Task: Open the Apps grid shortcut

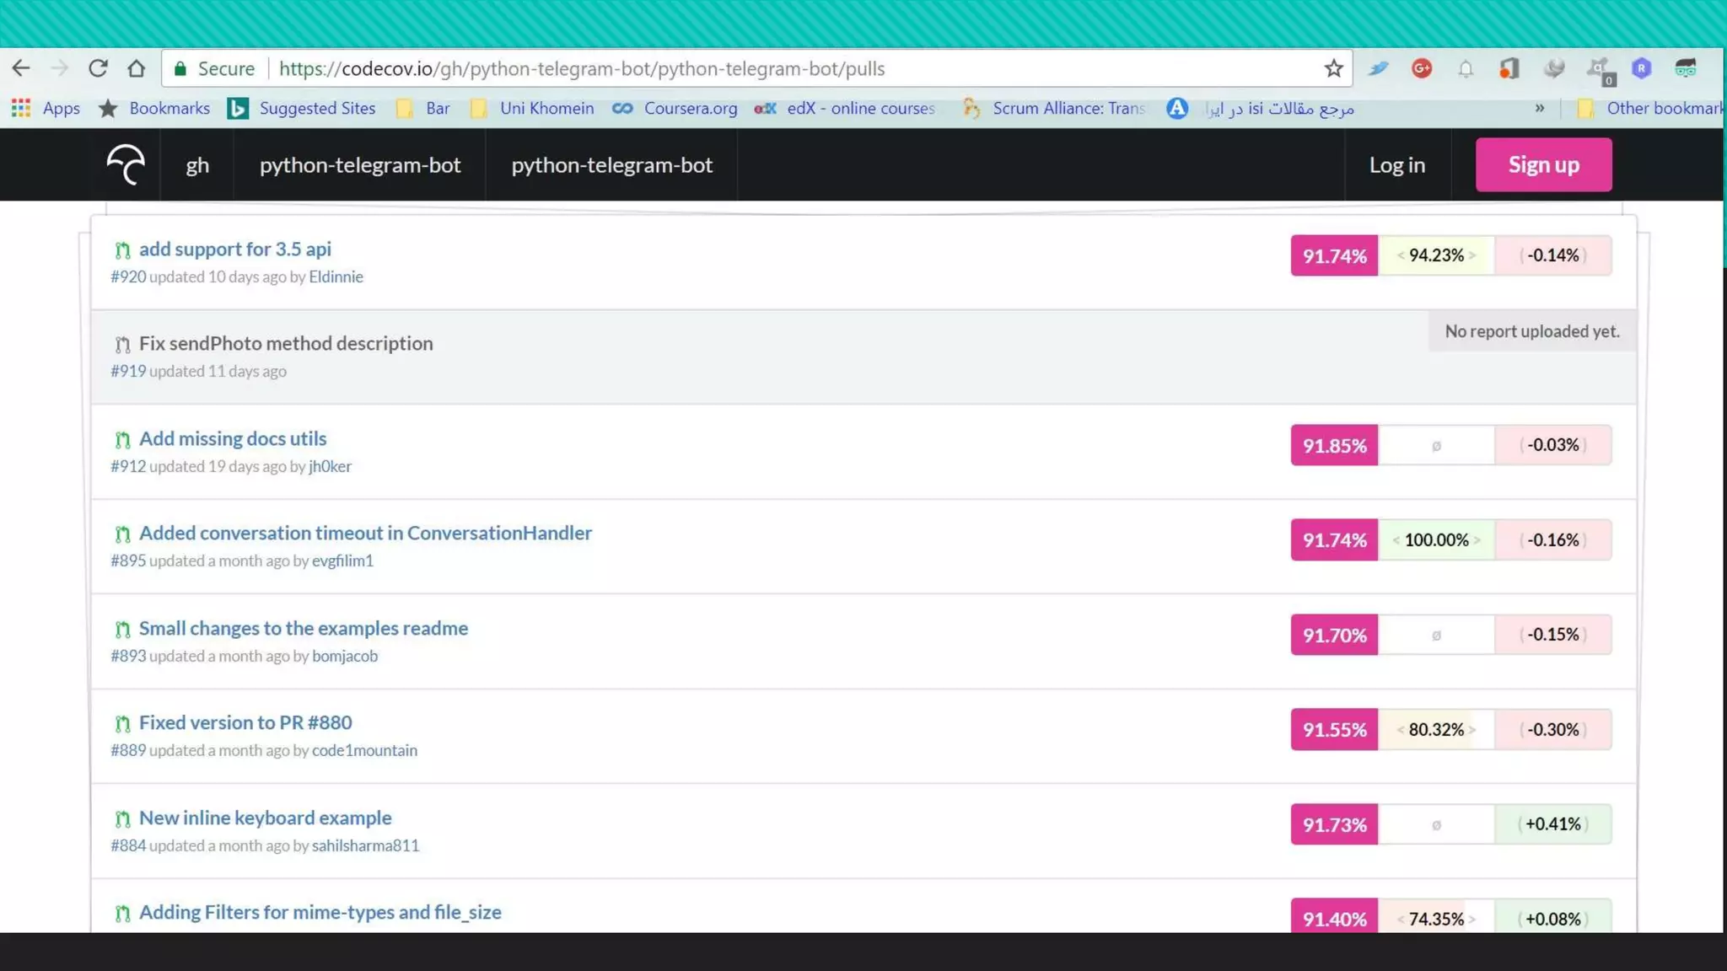Action: [46, 108]
